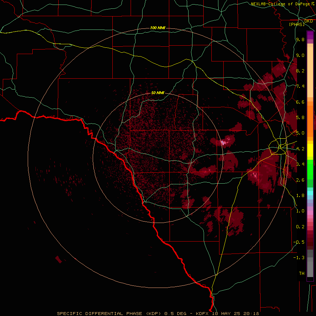Click the 9.0 value on the scale
This screenshot has width=316, height=316.
tap(300, 55)
